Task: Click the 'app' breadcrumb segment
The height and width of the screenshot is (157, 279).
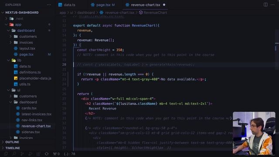Action: (62, 13)
